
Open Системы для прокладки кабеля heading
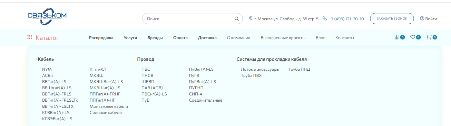[x=272, y=59]
